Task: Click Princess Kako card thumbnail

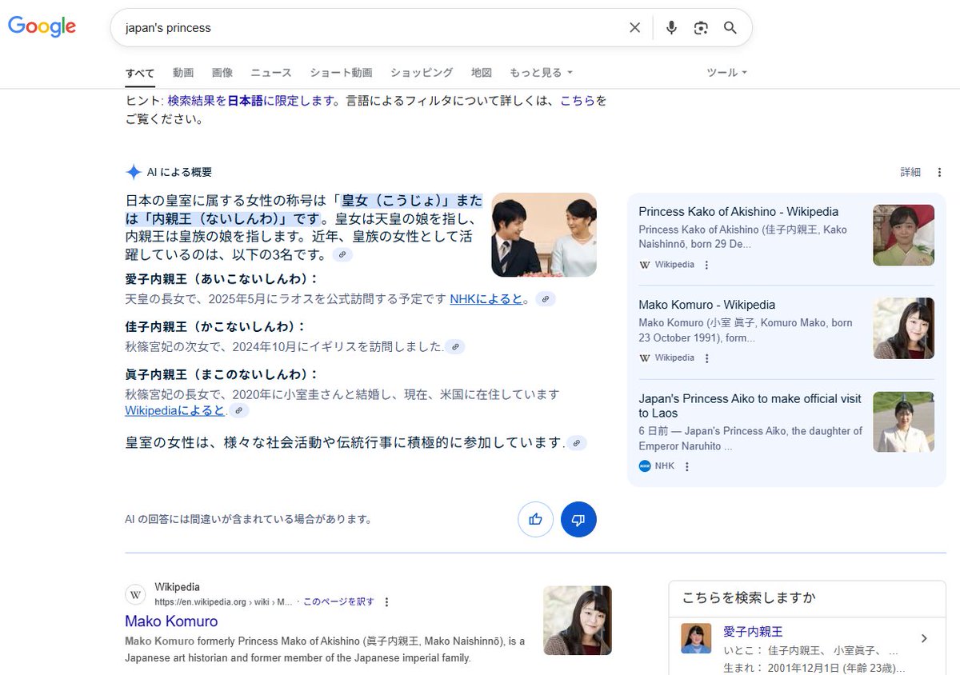Action: click(903, 235)
